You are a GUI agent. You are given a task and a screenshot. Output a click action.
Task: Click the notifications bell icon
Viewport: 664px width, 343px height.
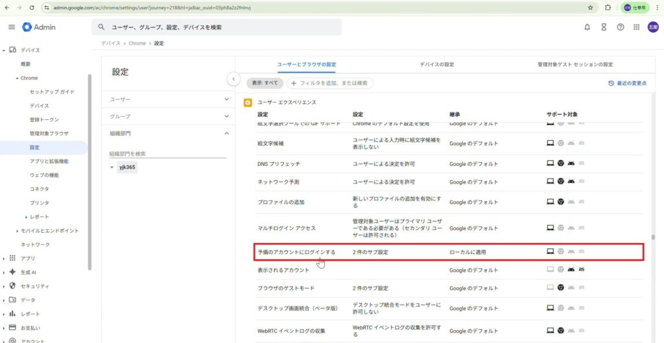587,27
